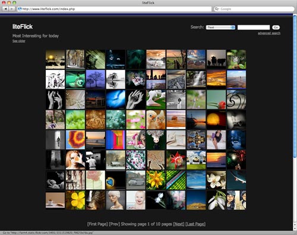Open the girl lying with flowers thumbnail
Screen dimensions: 297x235
coord(135,140)
